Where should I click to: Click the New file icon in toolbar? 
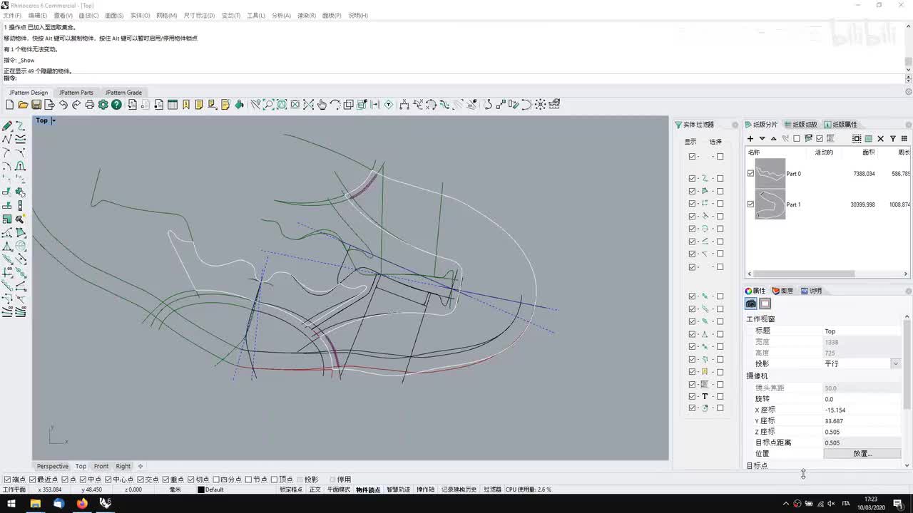10,105
